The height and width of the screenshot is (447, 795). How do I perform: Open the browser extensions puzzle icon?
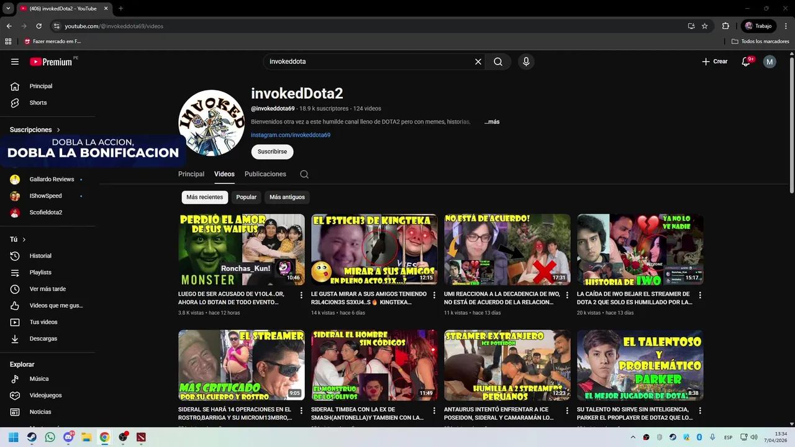[x=725, y=26]
